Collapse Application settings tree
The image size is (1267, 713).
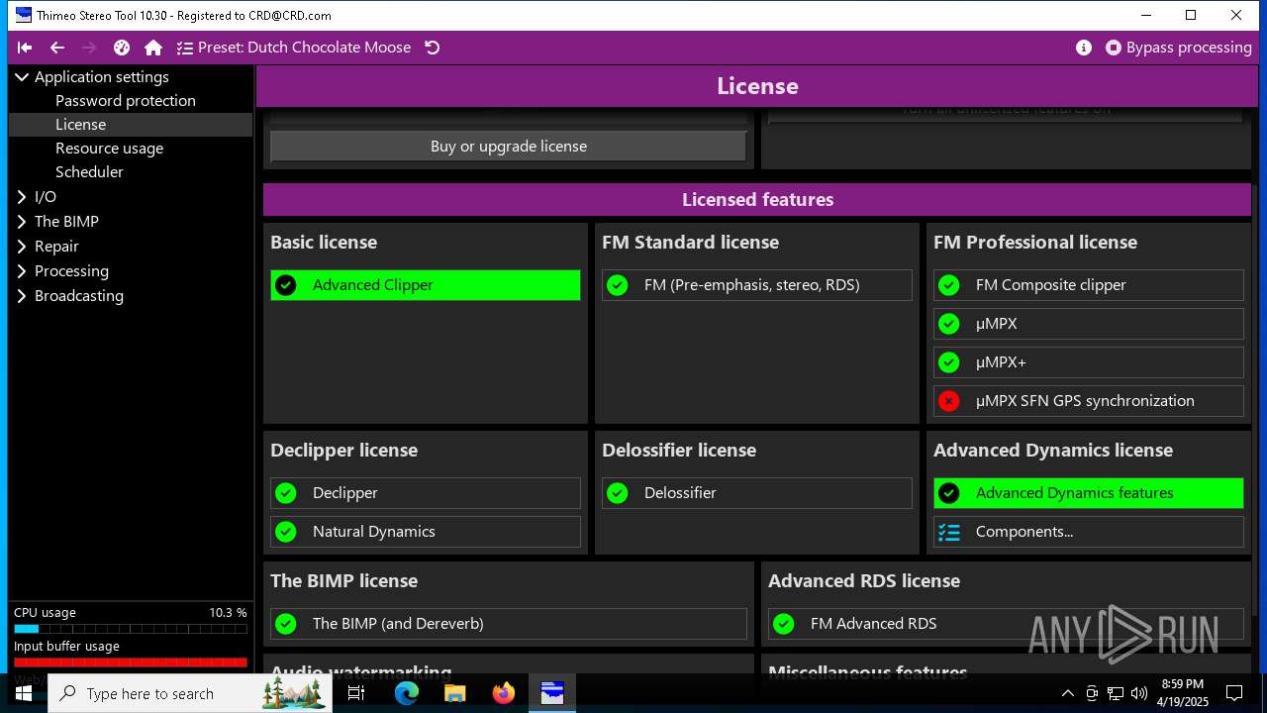pos(22,77)
